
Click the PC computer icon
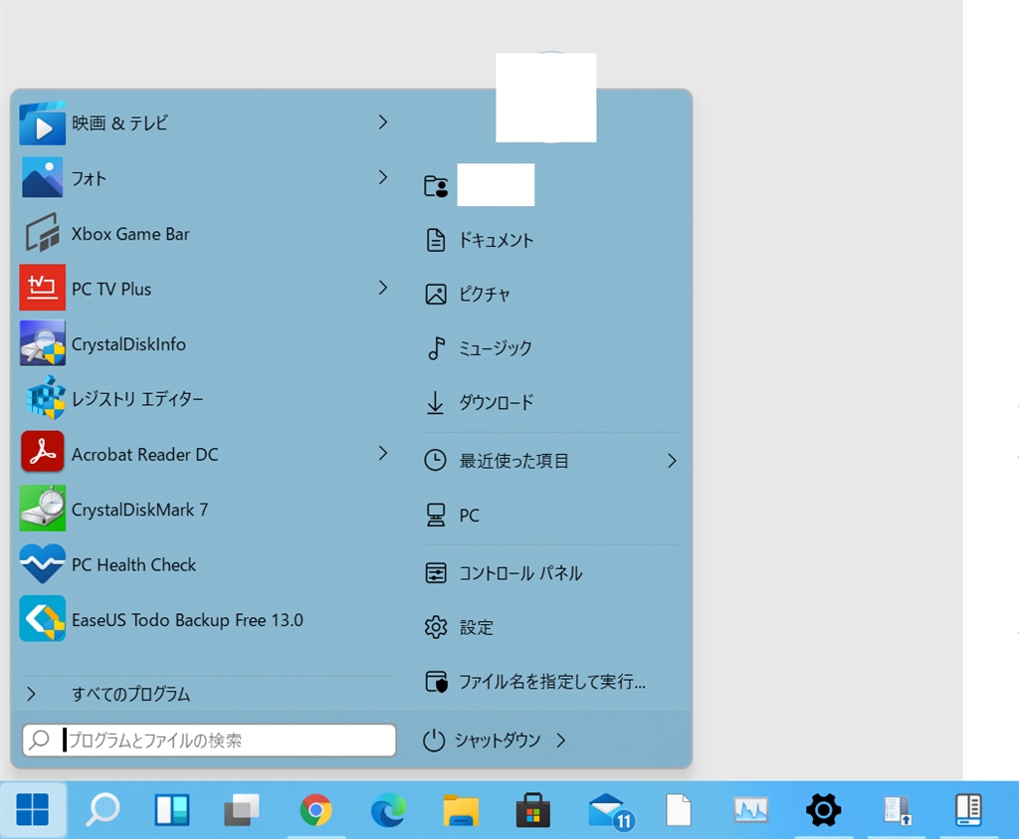click(436, 516)
